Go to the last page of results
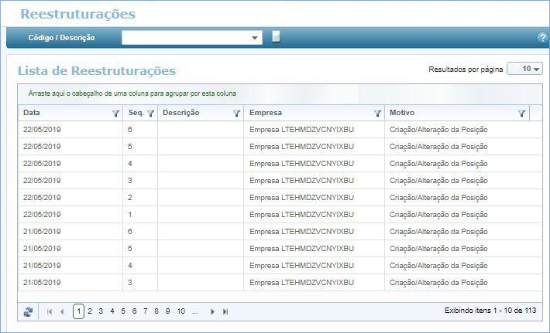The height and width of the screenshot is (333, 550). click(x=225, y=311)
